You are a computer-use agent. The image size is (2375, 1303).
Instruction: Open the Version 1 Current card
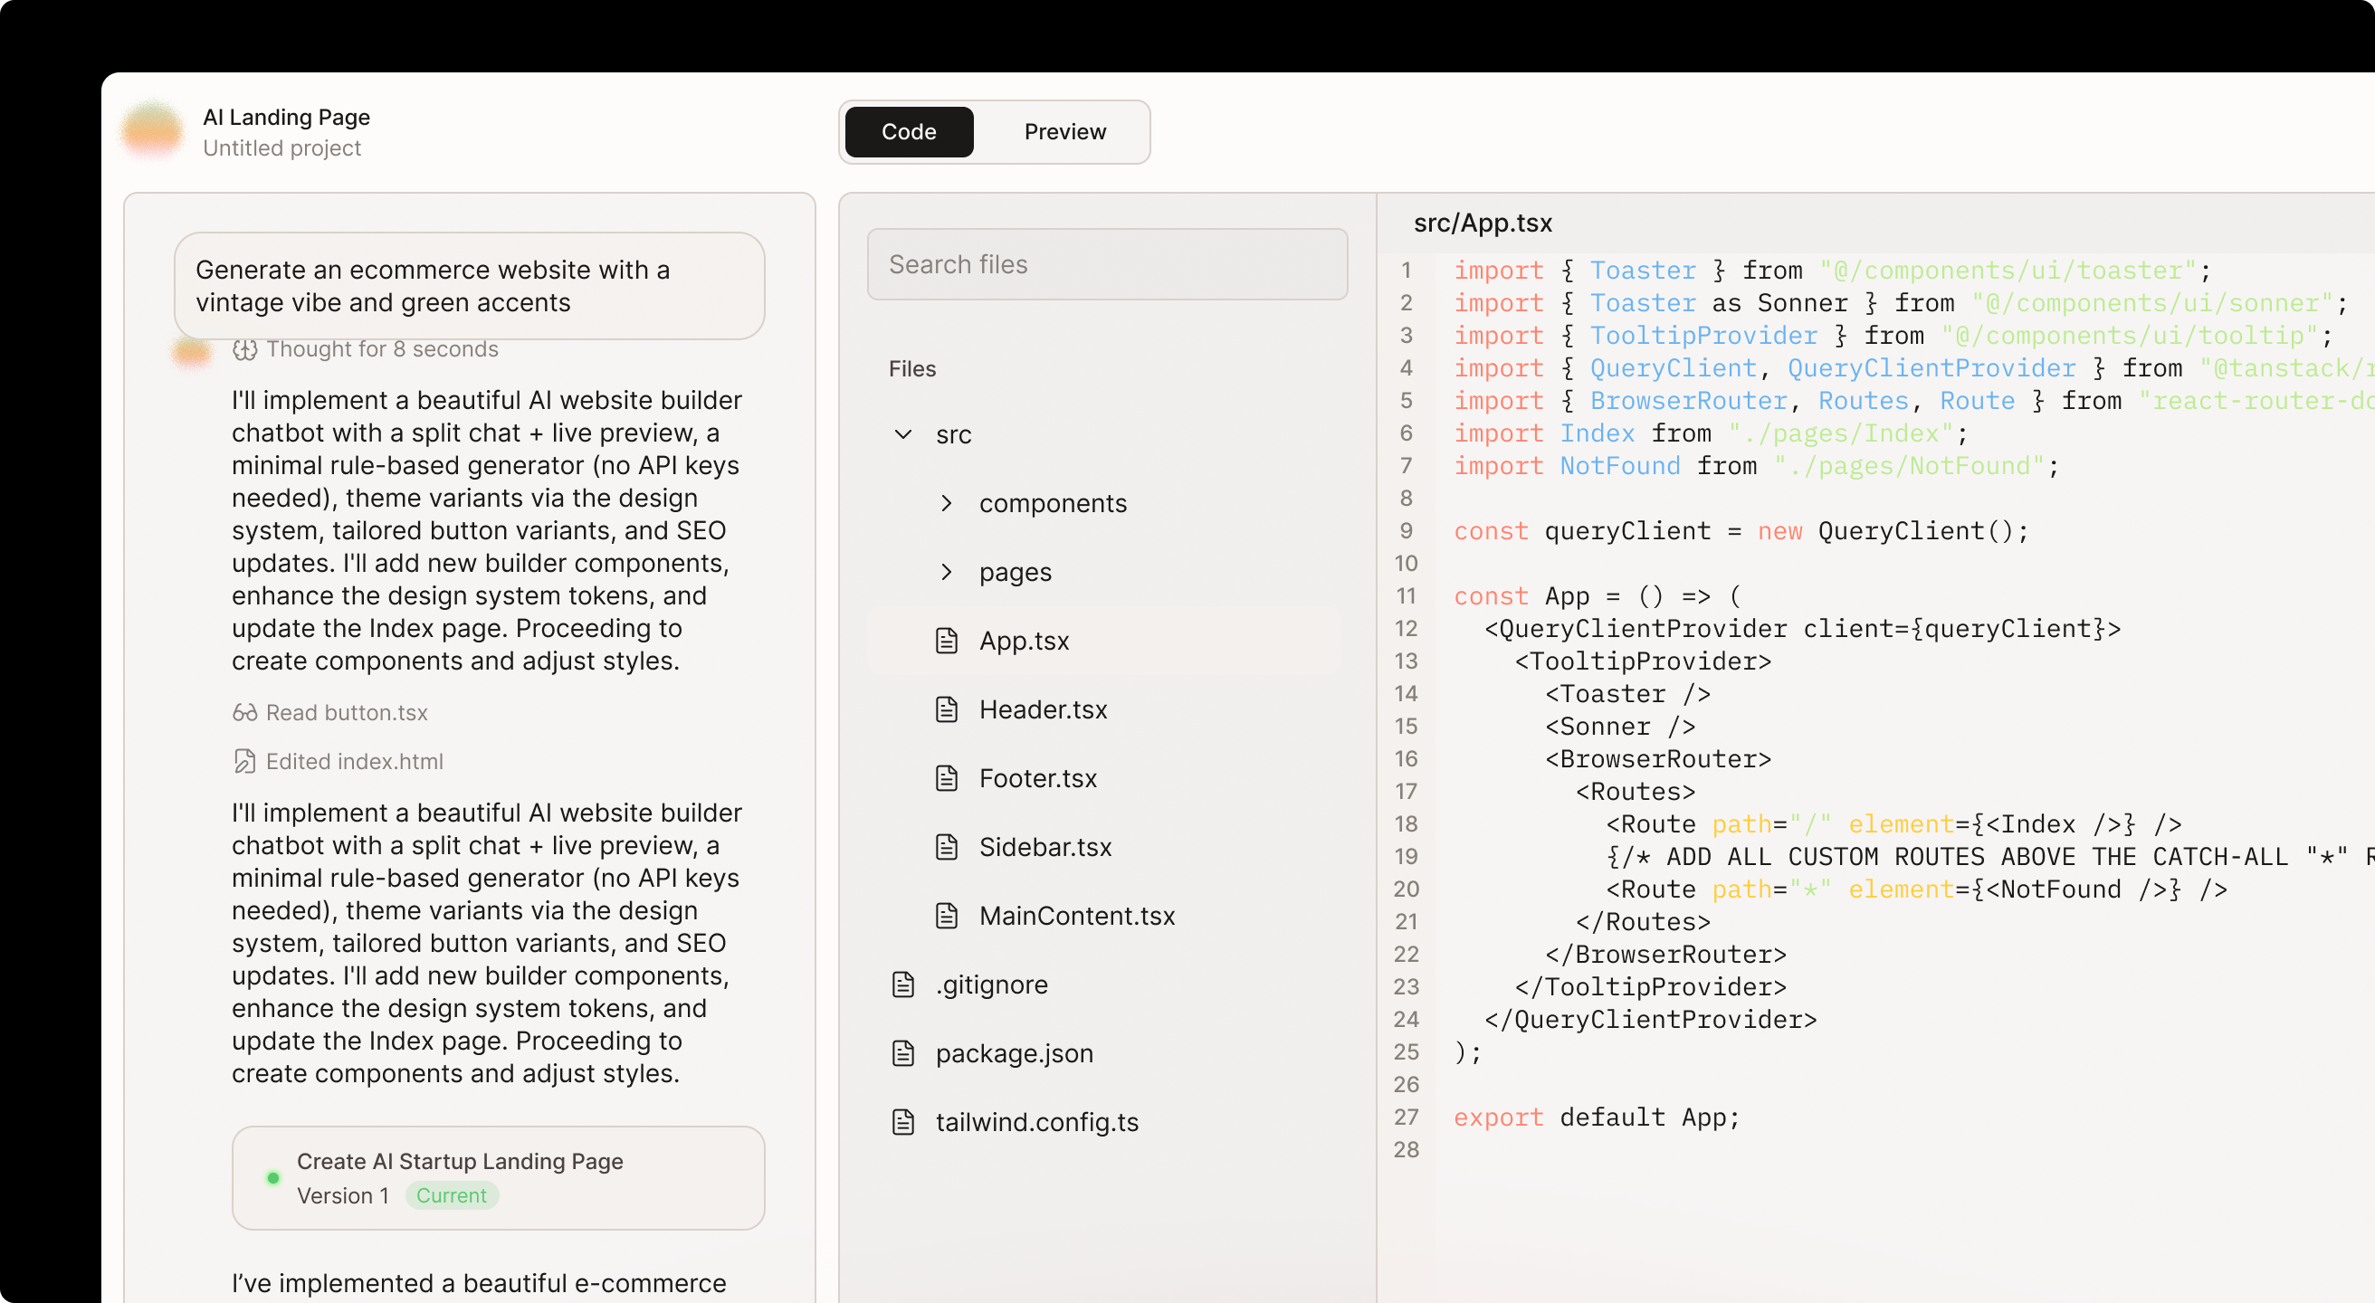pyautogui.click(x=498, y=1177)
